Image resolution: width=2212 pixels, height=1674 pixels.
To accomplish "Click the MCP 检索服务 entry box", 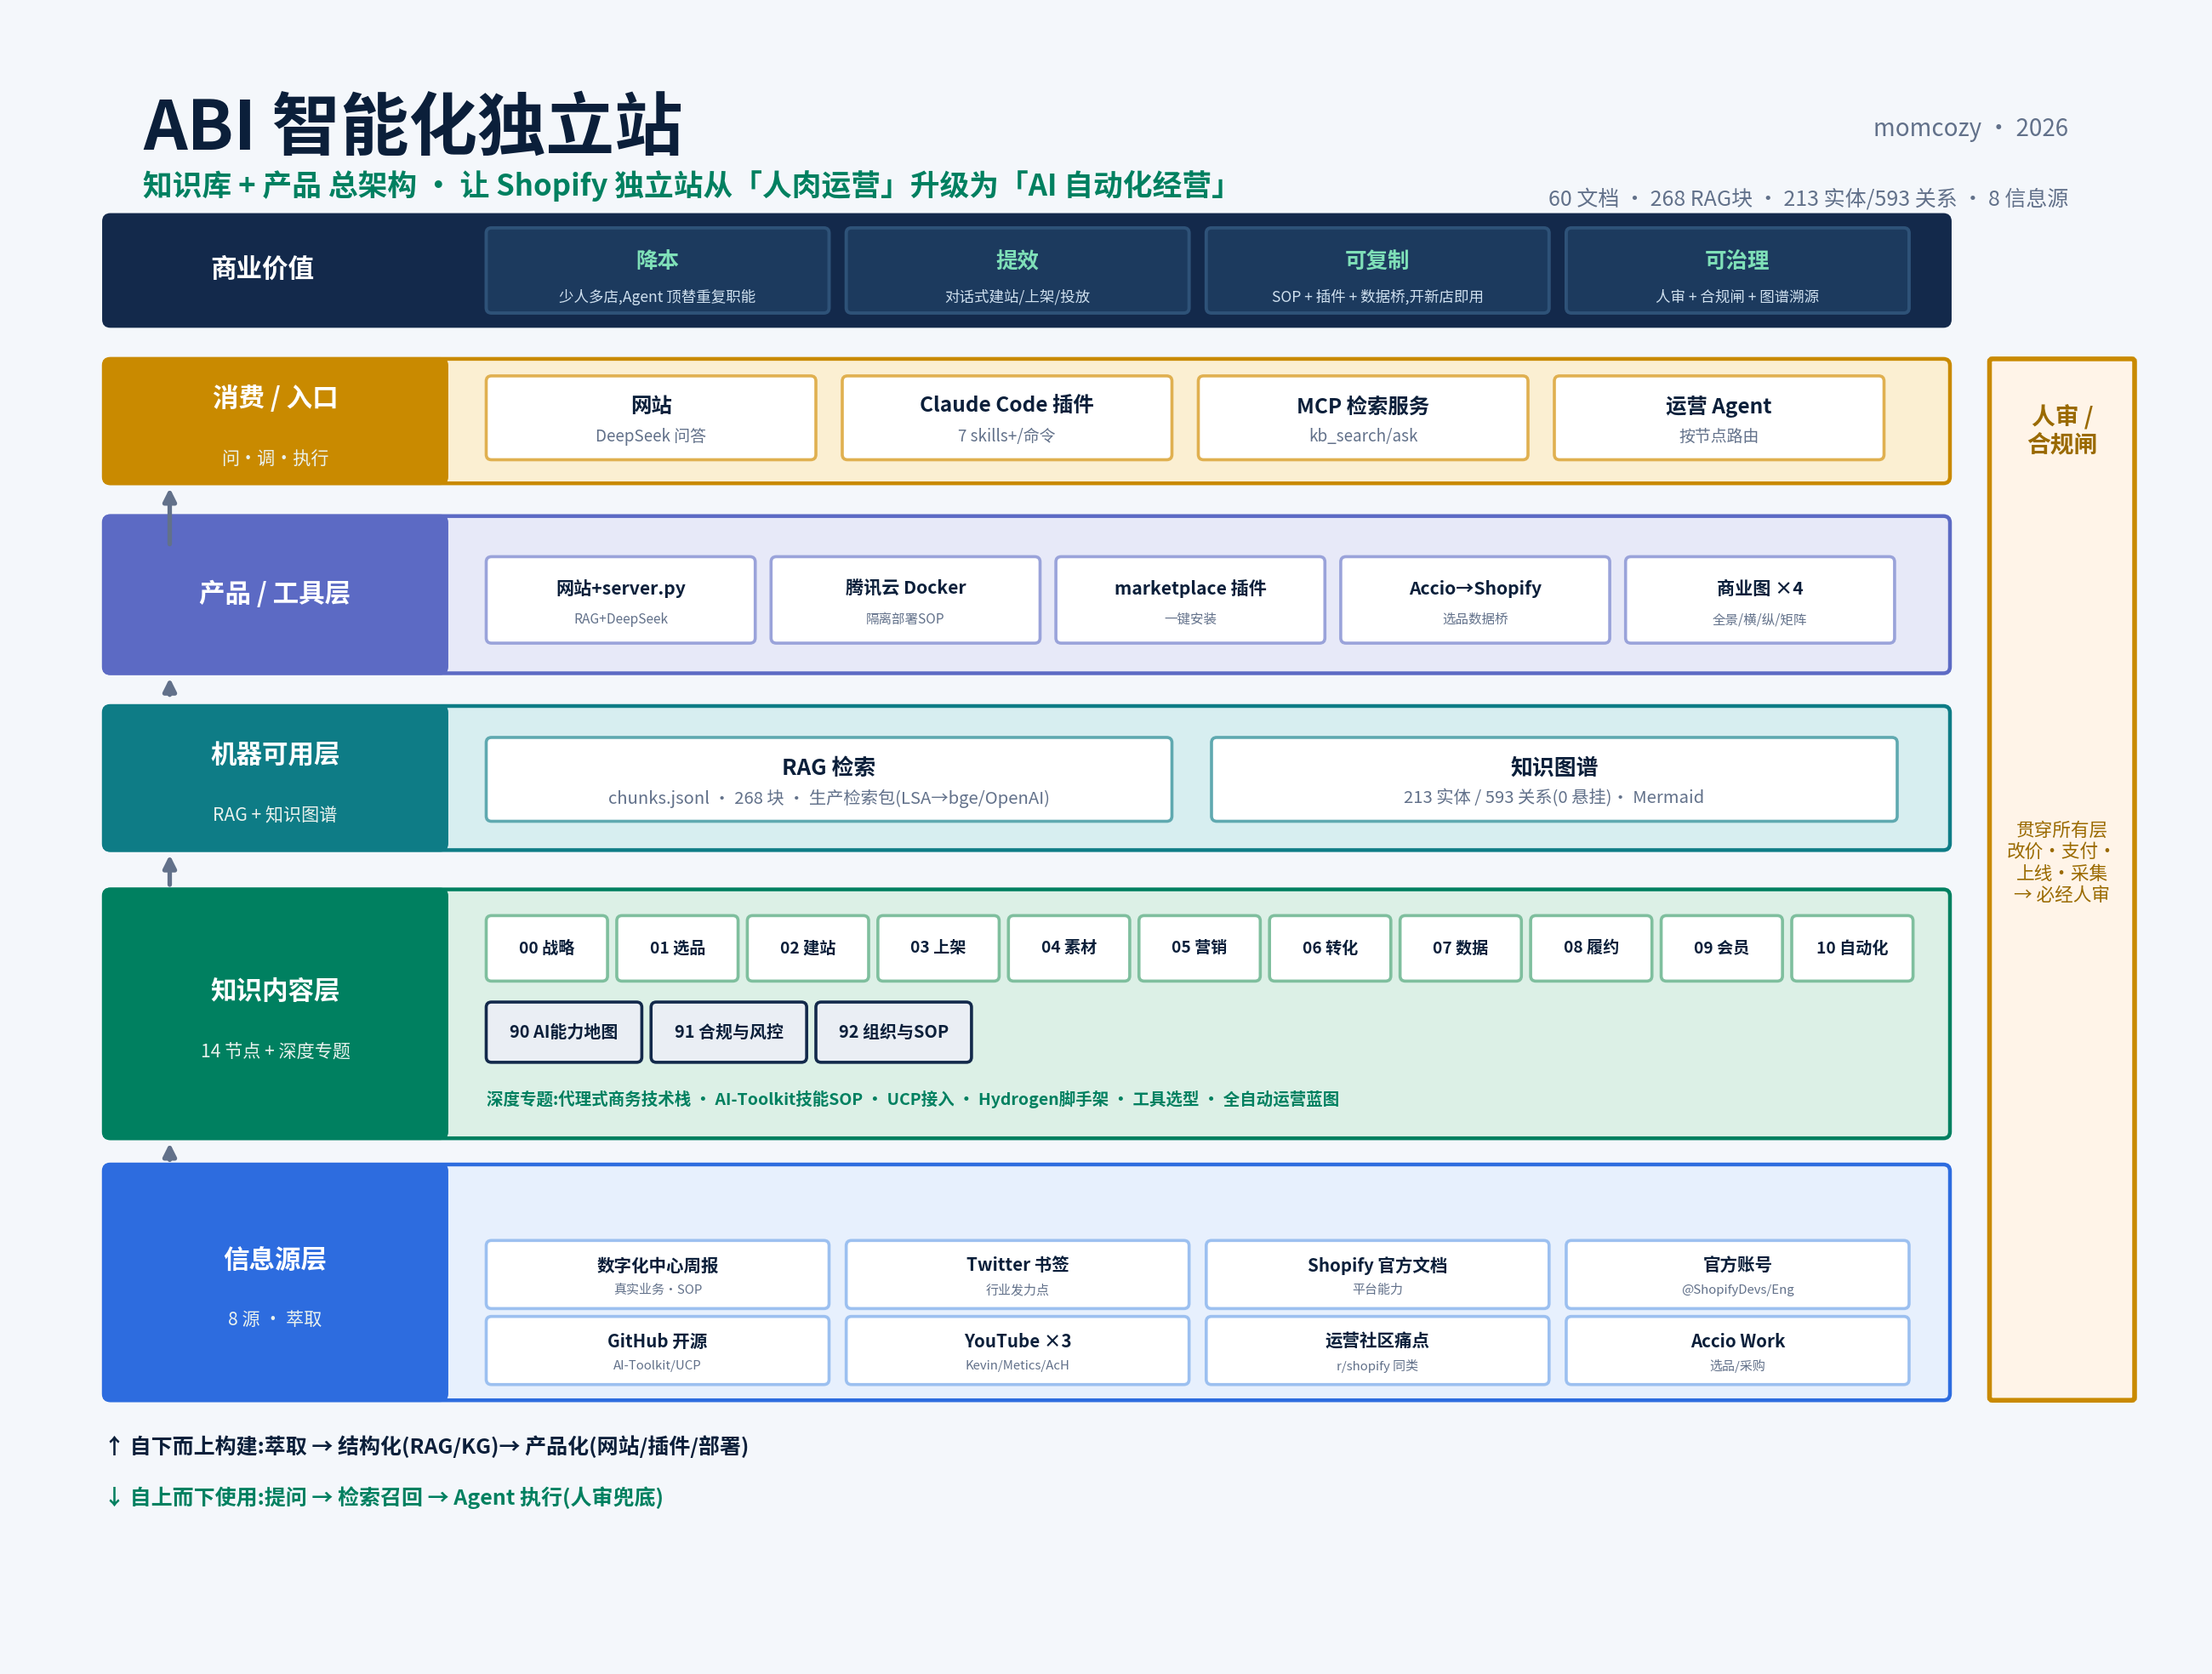I will coord(1362,418).
